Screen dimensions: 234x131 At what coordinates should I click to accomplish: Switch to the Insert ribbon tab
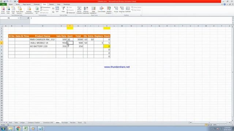pos(18,4)
